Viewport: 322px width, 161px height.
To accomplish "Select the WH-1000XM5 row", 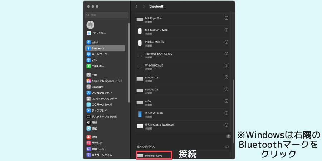I will (x=183, y=67).
